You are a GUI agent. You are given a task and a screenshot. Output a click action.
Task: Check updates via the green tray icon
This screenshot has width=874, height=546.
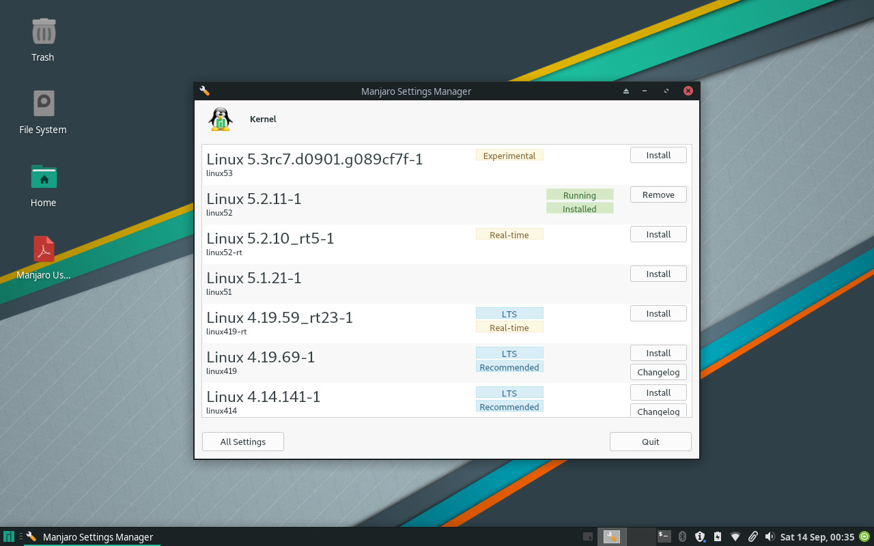[862, 536]
